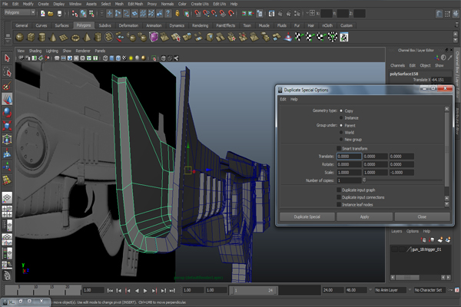Open the Create UVs menu
The image size is (461, 307).
click(x=200, y=4)
